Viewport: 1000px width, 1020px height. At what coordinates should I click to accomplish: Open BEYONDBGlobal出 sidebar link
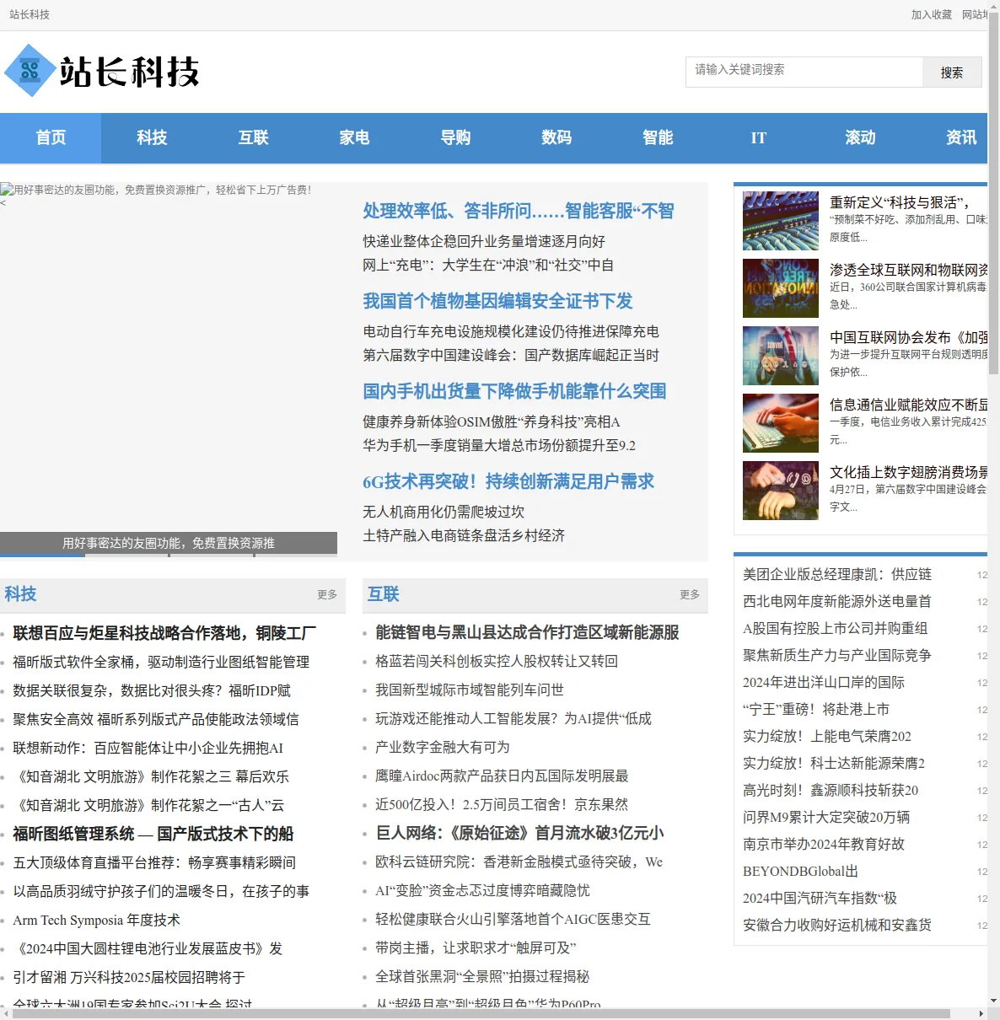800,871
